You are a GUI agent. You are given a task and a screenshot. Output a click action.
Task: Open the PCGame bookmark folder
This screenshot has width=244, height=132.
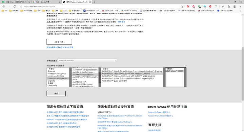pyautogui.click(x=26, y=11)
